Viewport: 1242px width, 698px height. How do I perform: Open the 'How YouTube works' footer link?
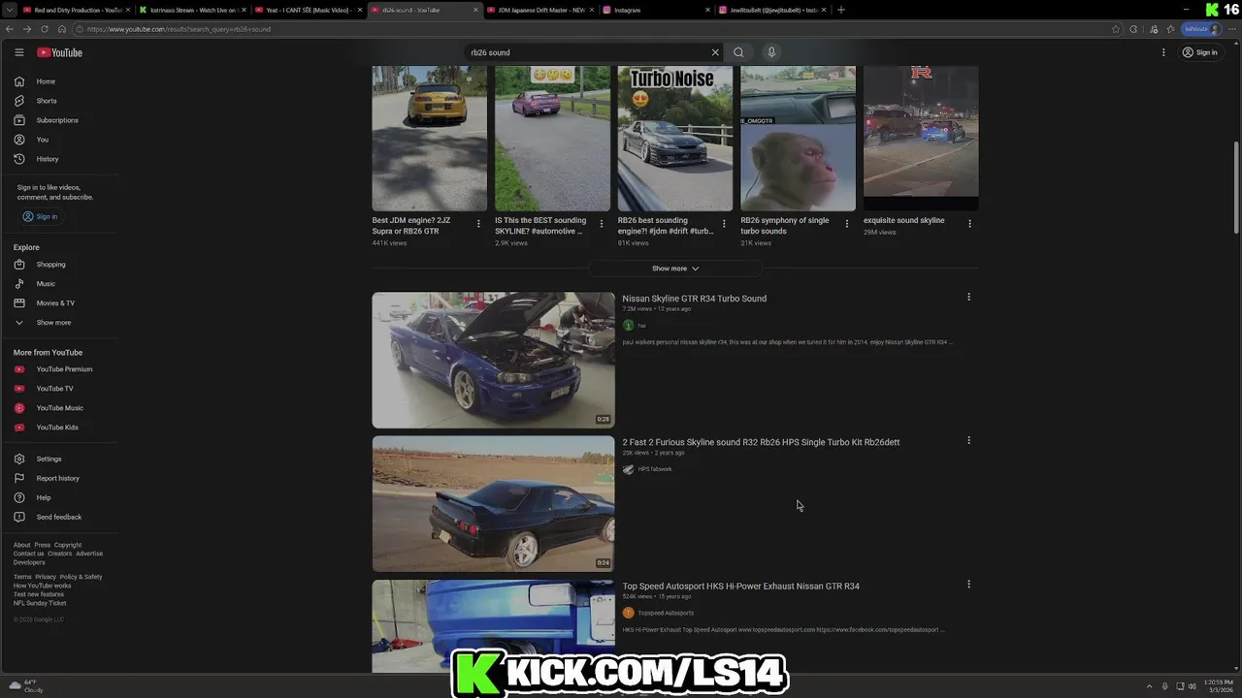(42, 586)
